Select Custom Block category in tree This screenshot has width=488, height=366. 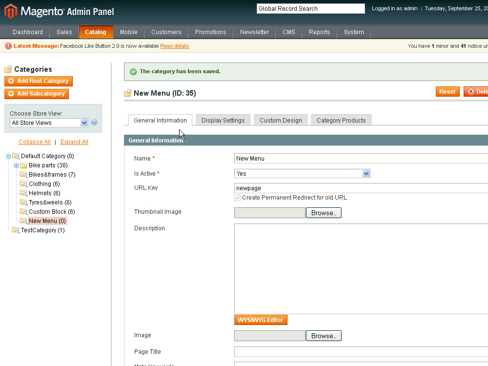(52, 212)
